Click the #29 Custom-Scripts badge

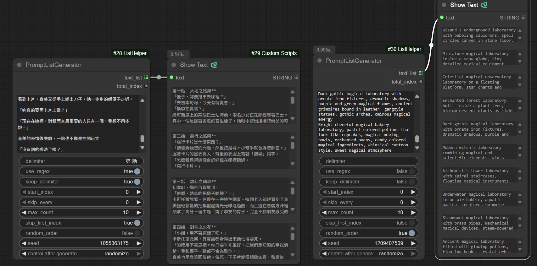tap(274, 53)
